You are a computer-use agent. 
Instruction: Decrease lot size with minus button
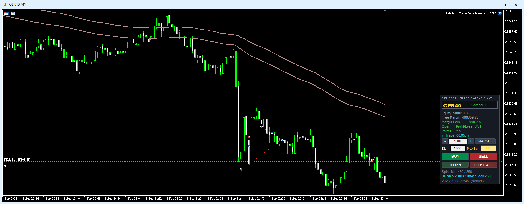pyautogui.click(x=445, y=141)
